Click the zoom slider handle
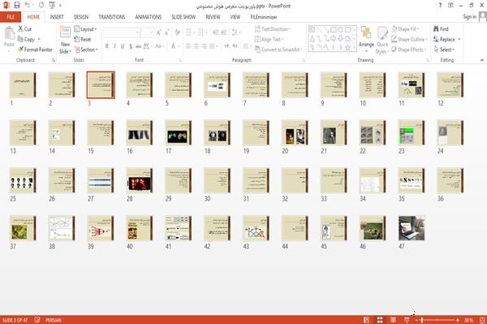The height and width of the screenshot is (324, 487). pos(422,320)
